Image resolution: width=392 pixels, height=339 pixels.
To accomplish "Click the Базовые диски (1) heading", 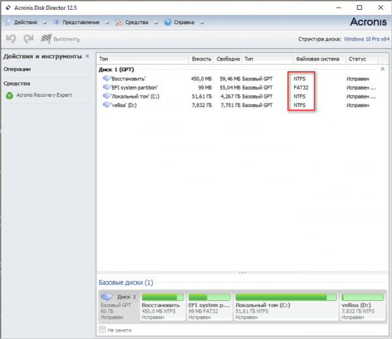I will (x=125, y=282).
